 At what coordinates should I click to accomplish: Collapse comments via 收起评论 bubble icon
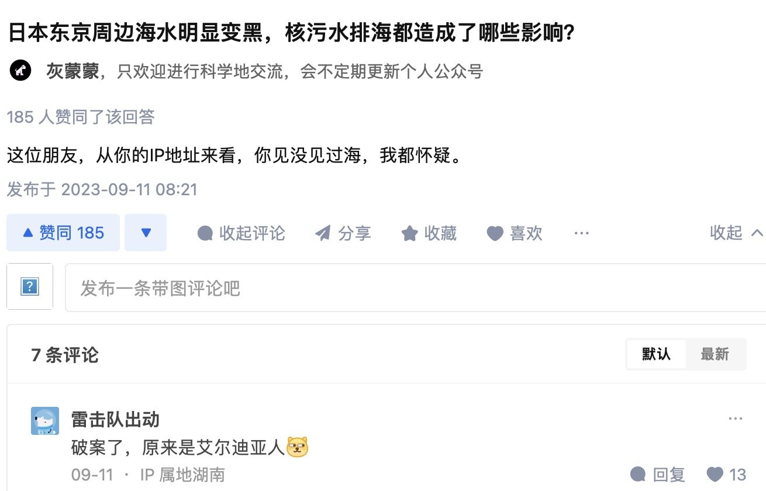pyautogui.click(x=206, y=234)
